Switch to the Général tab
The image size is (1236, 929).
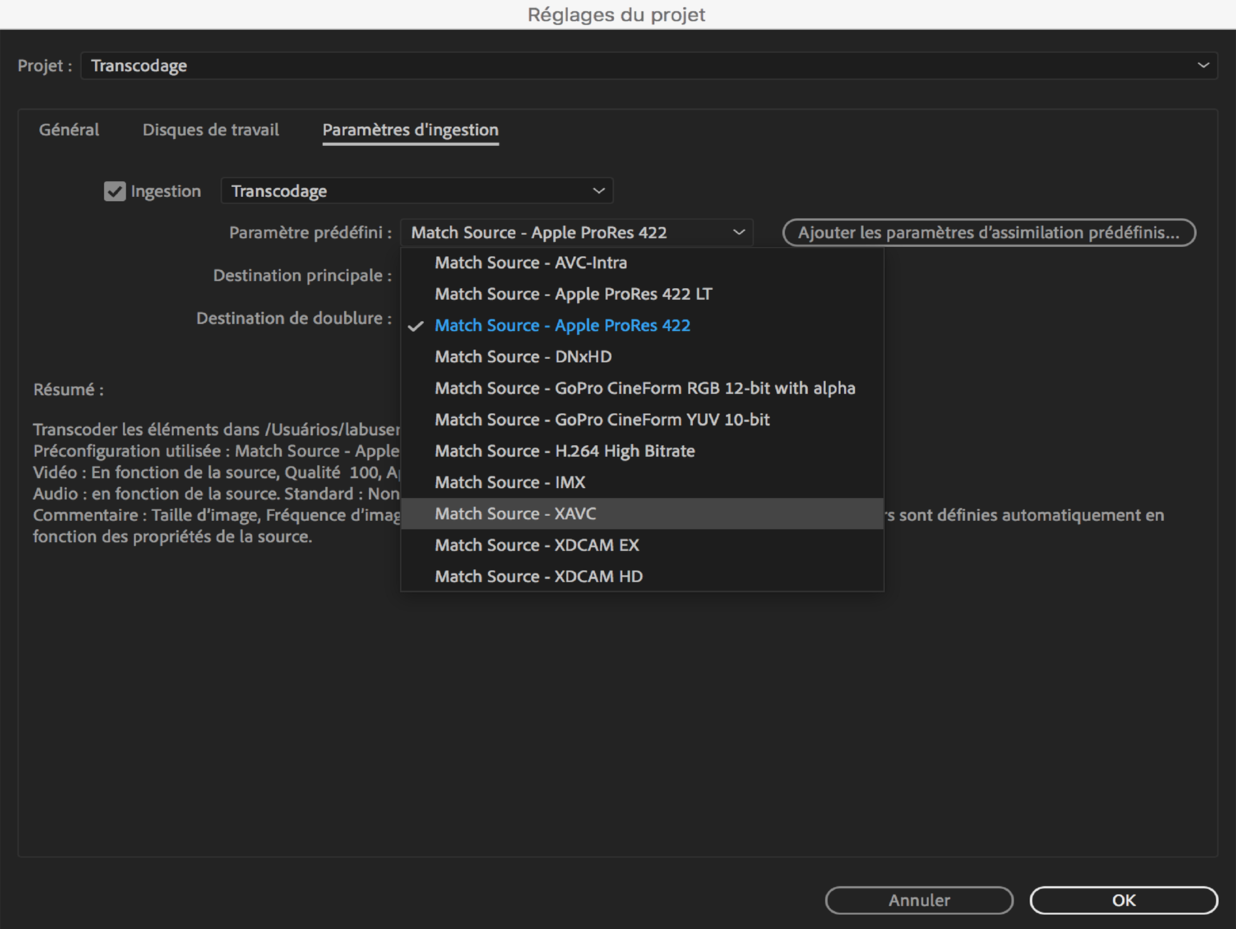69,129
